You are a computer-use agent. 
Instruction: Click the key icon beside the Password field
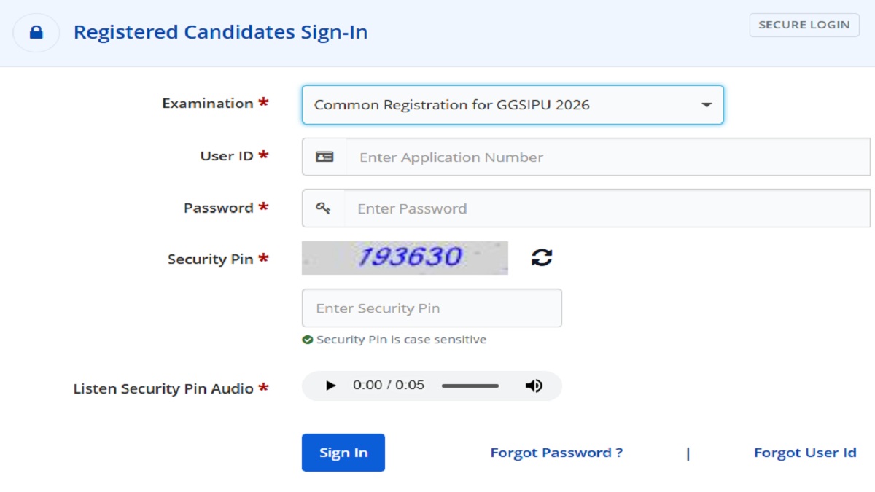pyautogui.click(x=323, y=208)
